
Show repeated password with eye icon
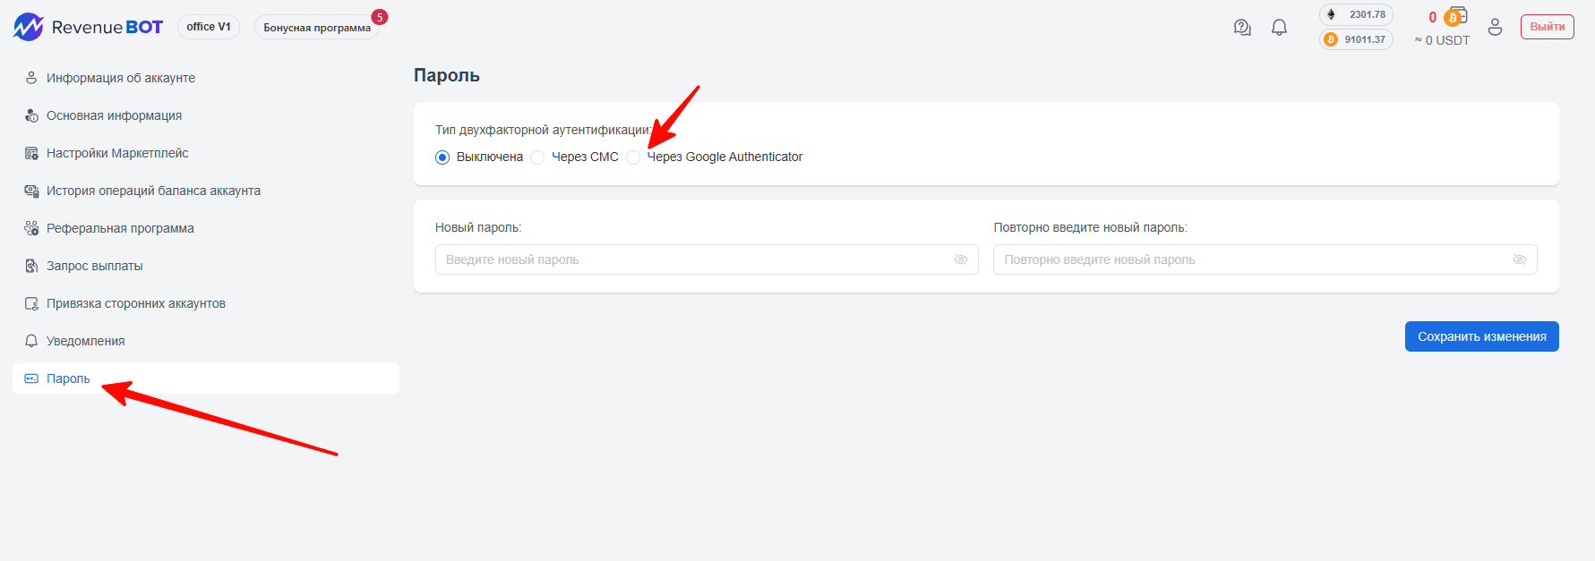[1520, 259]
